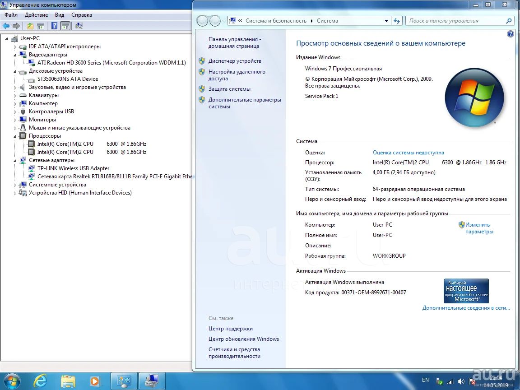Open Windows Explorer from the taskbar

pos(68,381)
